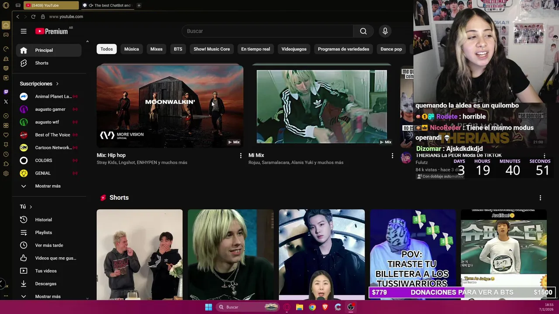Select the Todos filter chip

107,49
